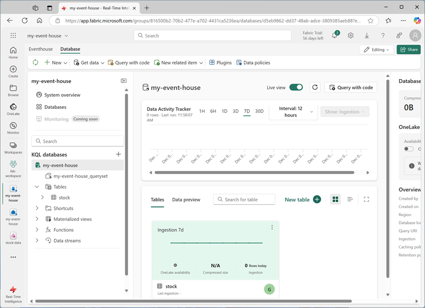
Task: Expand the Materialized views node
Action: 37,219
